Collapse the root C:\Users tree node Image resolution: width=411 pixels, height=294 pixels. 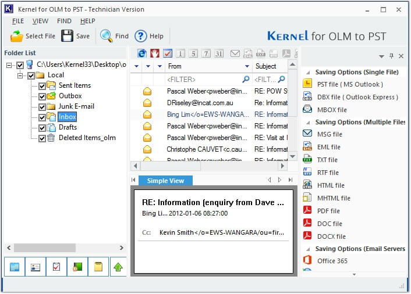coord(9,65)
